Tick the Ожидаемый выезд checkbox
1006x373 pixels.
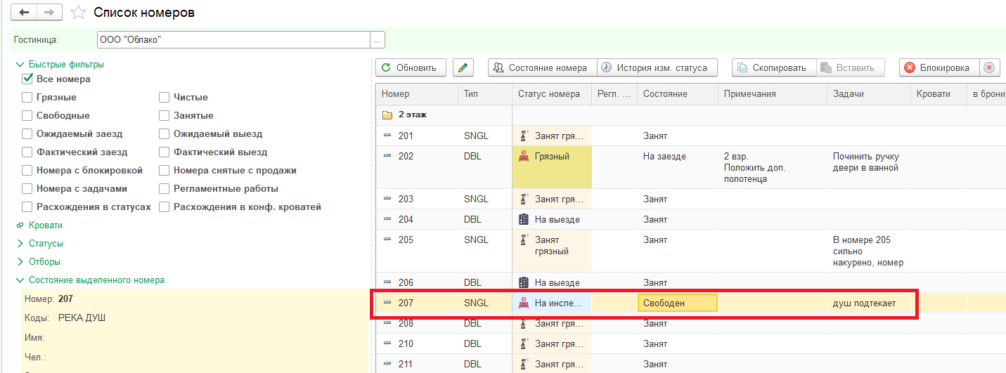click(165, 133)
